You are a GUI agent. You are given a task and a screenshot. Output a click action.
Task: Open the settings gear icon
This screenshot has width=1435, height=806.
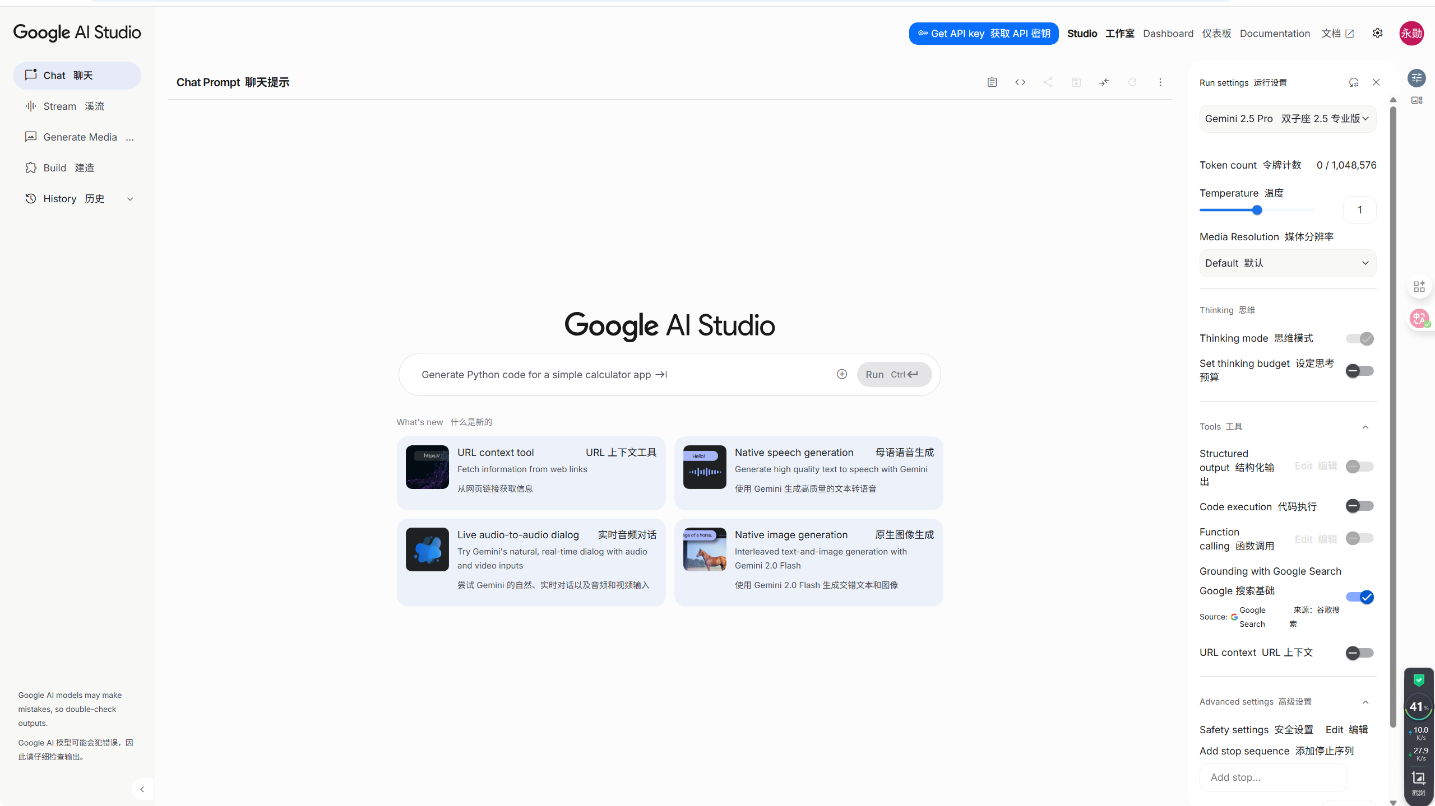point(1377,33)
